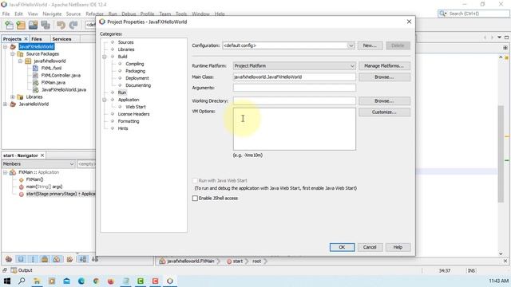Click the editor vertical scrollbar

501,155
